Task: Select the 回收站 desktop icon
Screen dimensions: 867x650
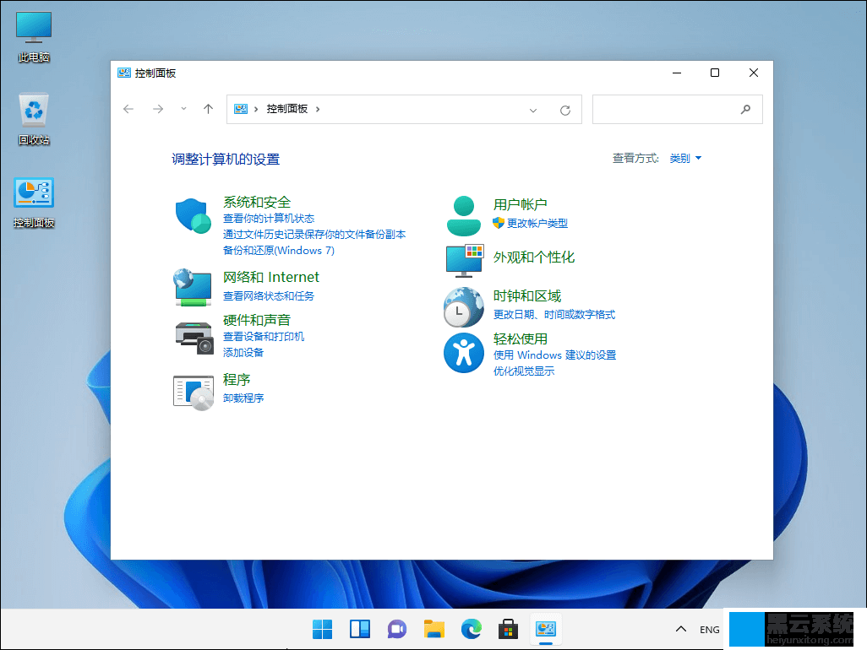Action: point(34,118)
